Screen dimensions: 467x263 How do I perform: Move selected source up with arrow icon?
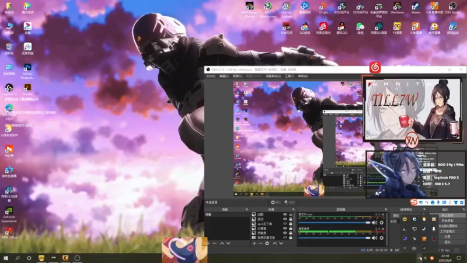tap(274, 243)
